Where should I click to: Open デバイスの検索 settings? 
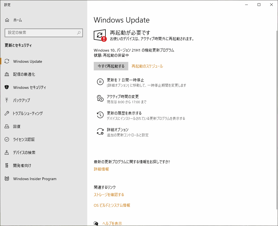pyautogui.click(x=43, y=152)
